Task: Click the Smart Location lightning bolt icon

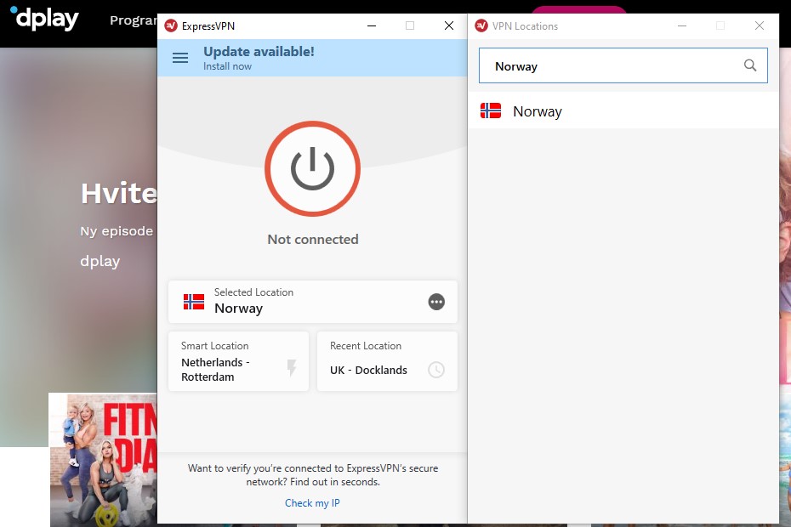Action: tap(292, 368)
